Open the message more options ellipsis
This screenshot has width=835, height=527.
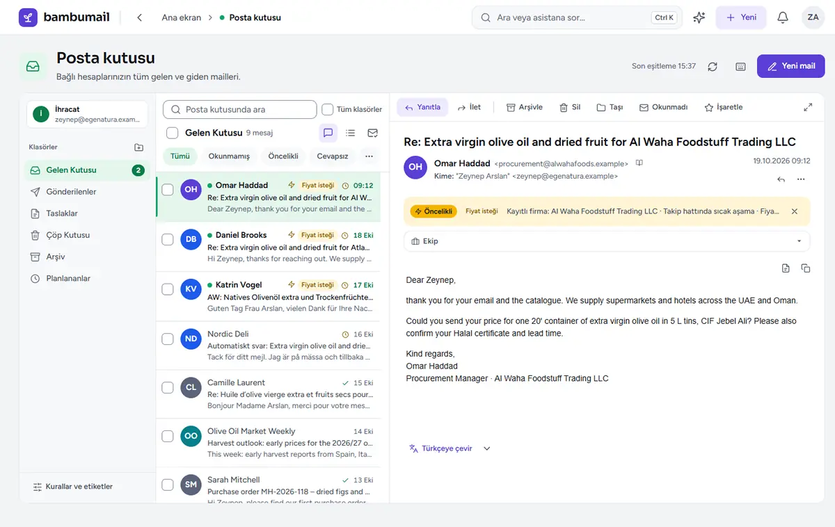click(801, 179)
